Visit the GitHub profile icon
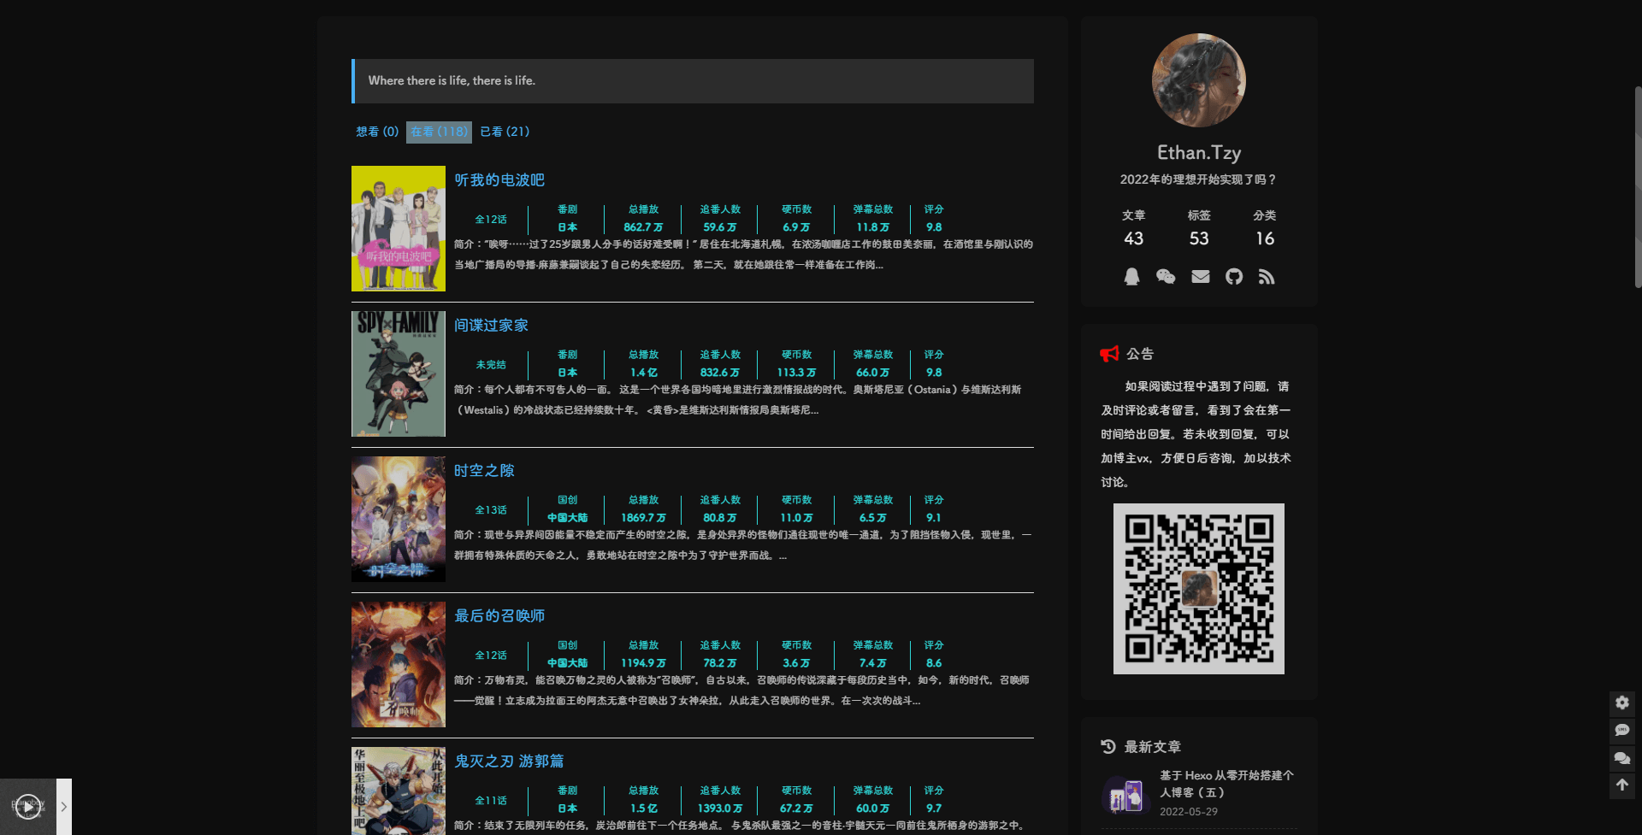The width and height of the screenshot is (1642, 835). pyautogui.click(x=1233, y=277)
